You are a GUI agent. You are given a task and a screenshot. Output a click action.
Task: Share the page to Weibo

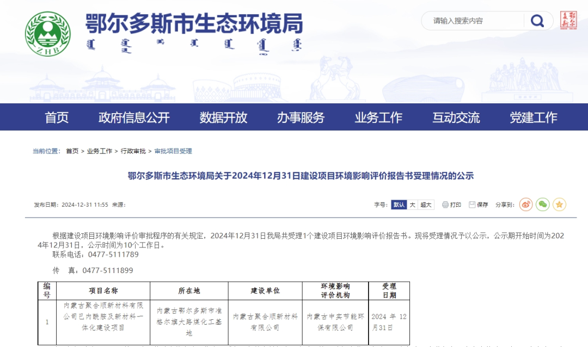pos(525,205)
